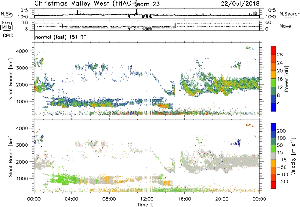
Task: Click the 'Velocity [m s-1]' color bar label
Action: click(x=293, y=156)
